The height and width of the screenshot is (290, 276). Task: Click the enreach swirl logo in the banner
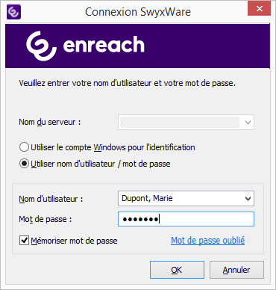41,46
